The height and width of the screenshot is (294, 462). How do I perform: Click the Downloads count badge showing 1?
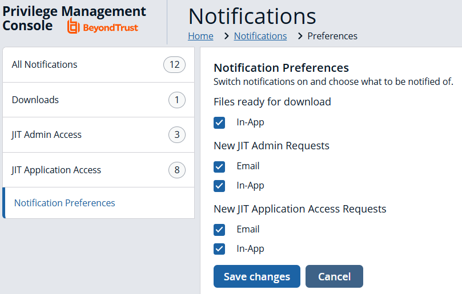177,100
